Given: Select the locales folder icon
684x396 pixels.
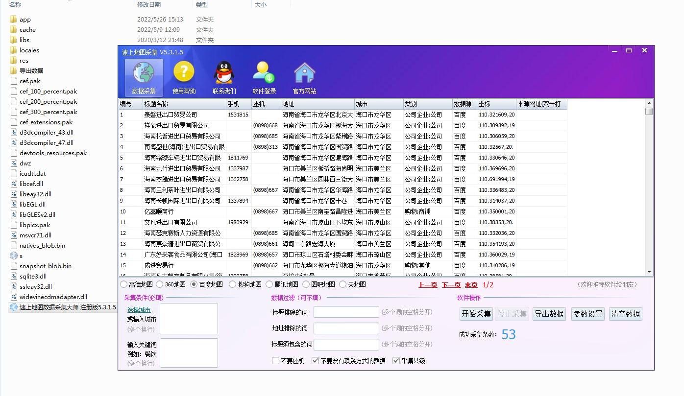Looking at the screenshot, I should click(13, 50).
